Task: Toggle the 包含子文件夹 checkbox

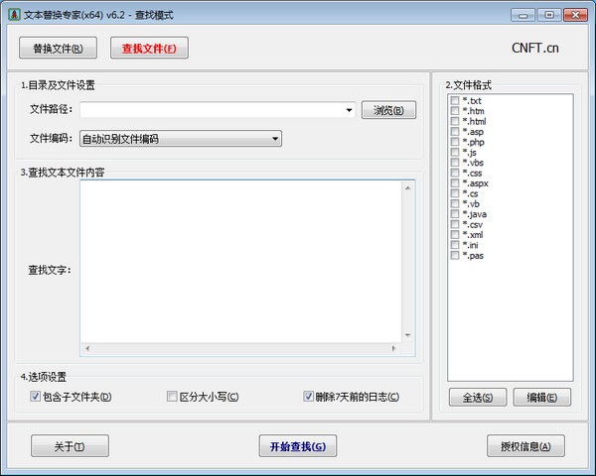Action: click(x=36, y=397)
